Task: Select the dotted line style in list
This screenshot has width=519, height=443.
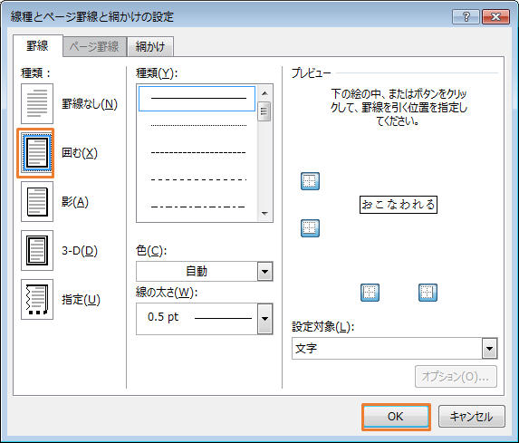Action: tap(198, 126)
